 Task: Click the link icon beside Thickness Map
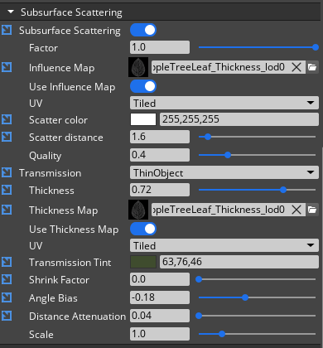coord(7,210)
